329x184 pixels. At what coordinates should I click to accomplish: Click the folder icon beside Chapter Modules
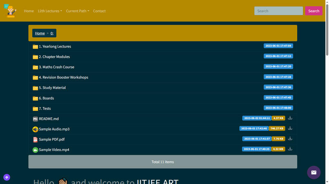pos(35,57)
